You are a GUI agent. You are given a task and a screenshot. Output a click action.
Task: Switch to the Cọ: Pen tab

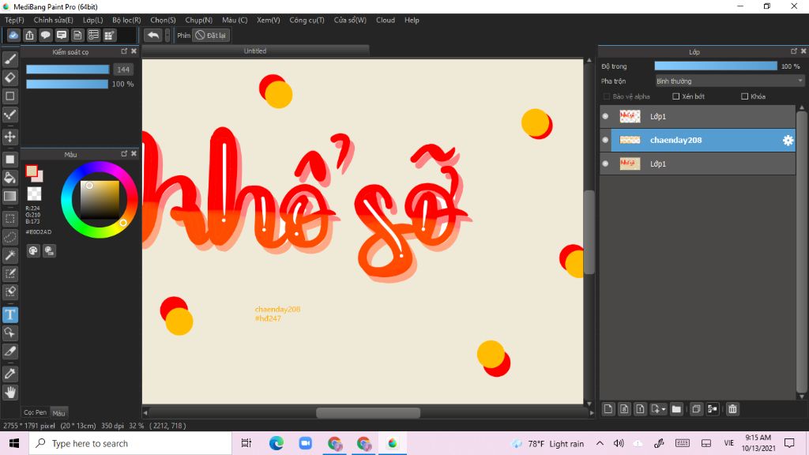pyautogui.click(x=35, y=412)
